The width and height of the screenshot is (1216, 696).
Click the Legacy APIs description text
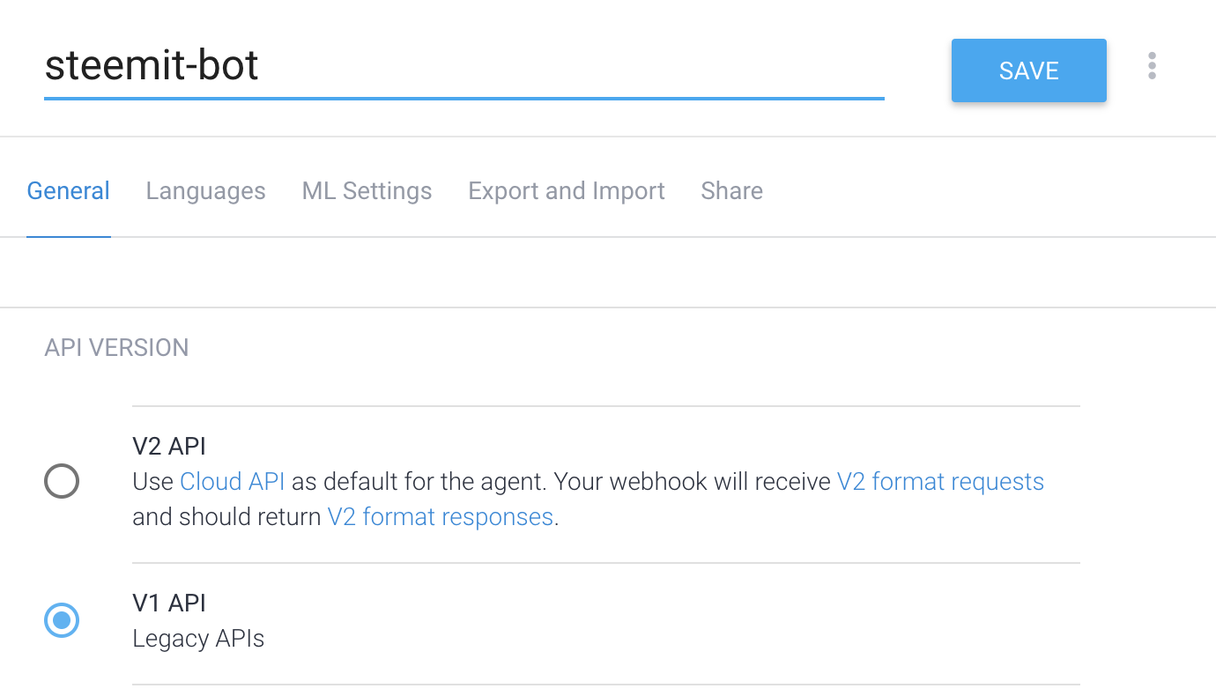[x=198, y=638]
